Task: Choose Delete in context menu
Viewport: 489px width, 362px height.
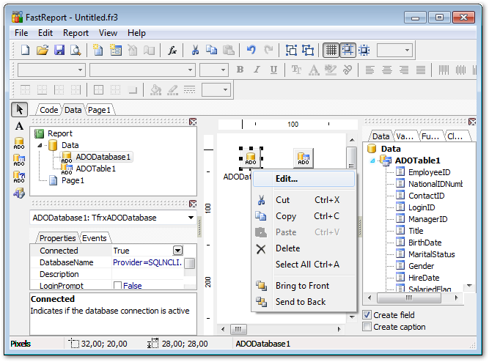Action: click(x=304, y=248)
